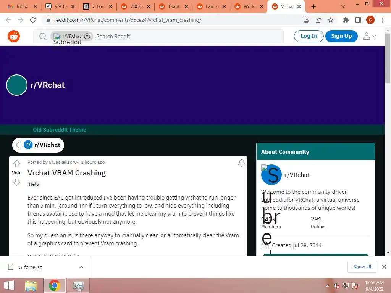Open the Windows Start menu
This screenshot has height=293, width=391.
(x=9, y=285)
